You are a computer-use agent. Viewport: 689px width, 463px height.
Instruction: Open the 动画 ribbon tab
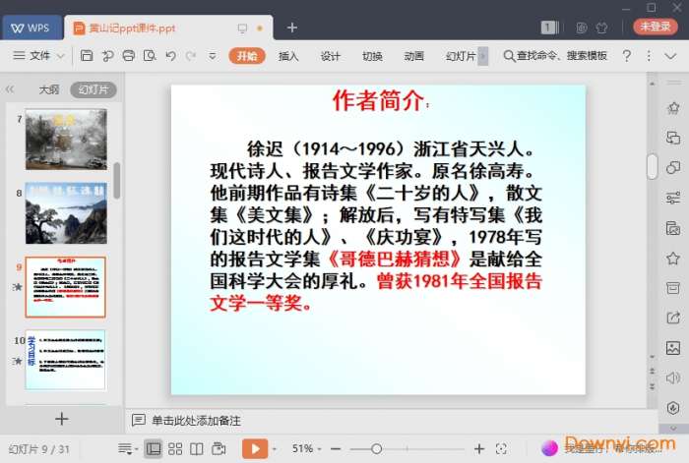414,56
